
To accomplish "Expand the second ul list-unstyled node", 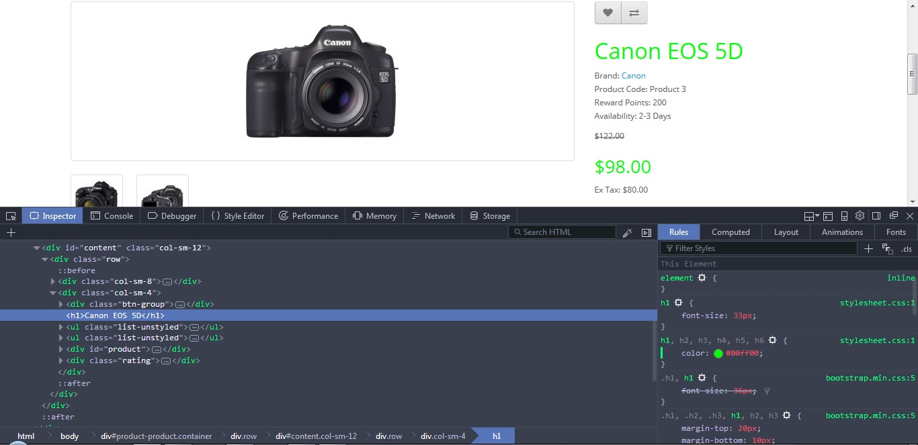I will (61, 338).
